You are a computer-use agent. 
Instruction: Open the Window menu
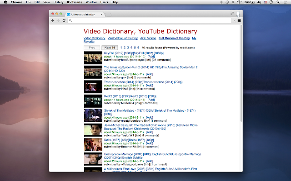(91, 2)
